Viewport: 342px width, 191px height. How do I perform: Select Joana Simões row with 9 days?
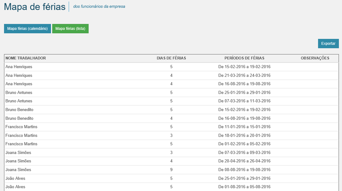18,170
